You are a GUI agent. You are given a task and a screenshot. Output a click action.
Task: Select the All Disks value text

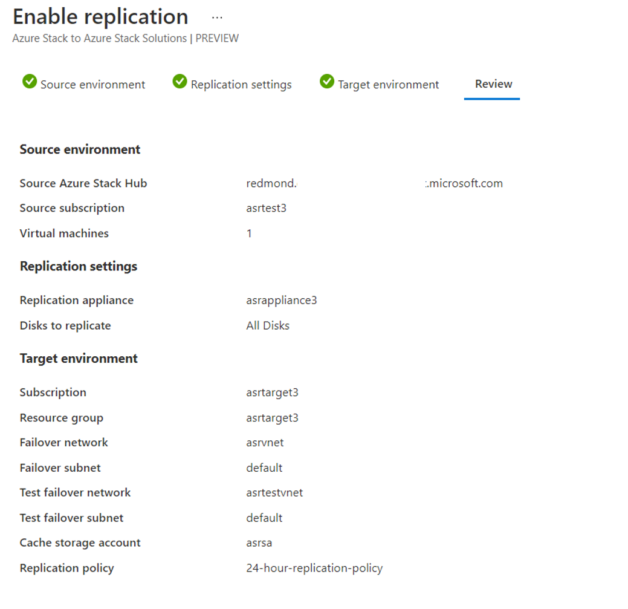point(268,325)
